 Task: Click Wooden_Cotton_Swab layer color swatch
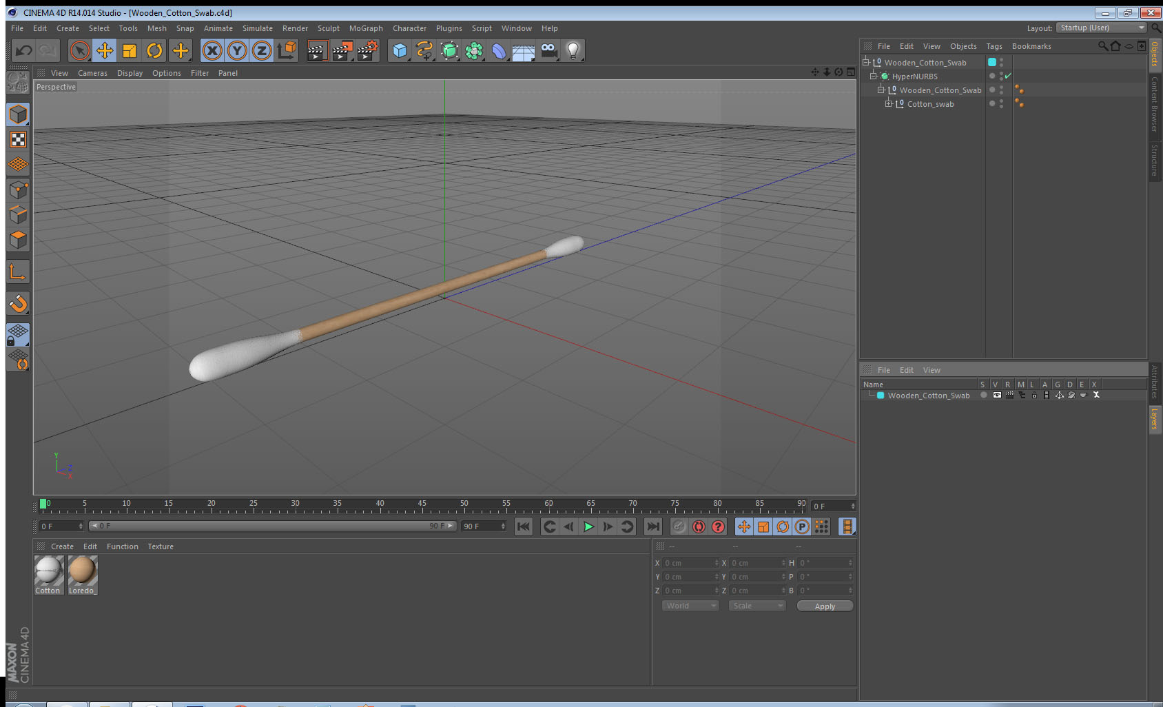[881, 396]
